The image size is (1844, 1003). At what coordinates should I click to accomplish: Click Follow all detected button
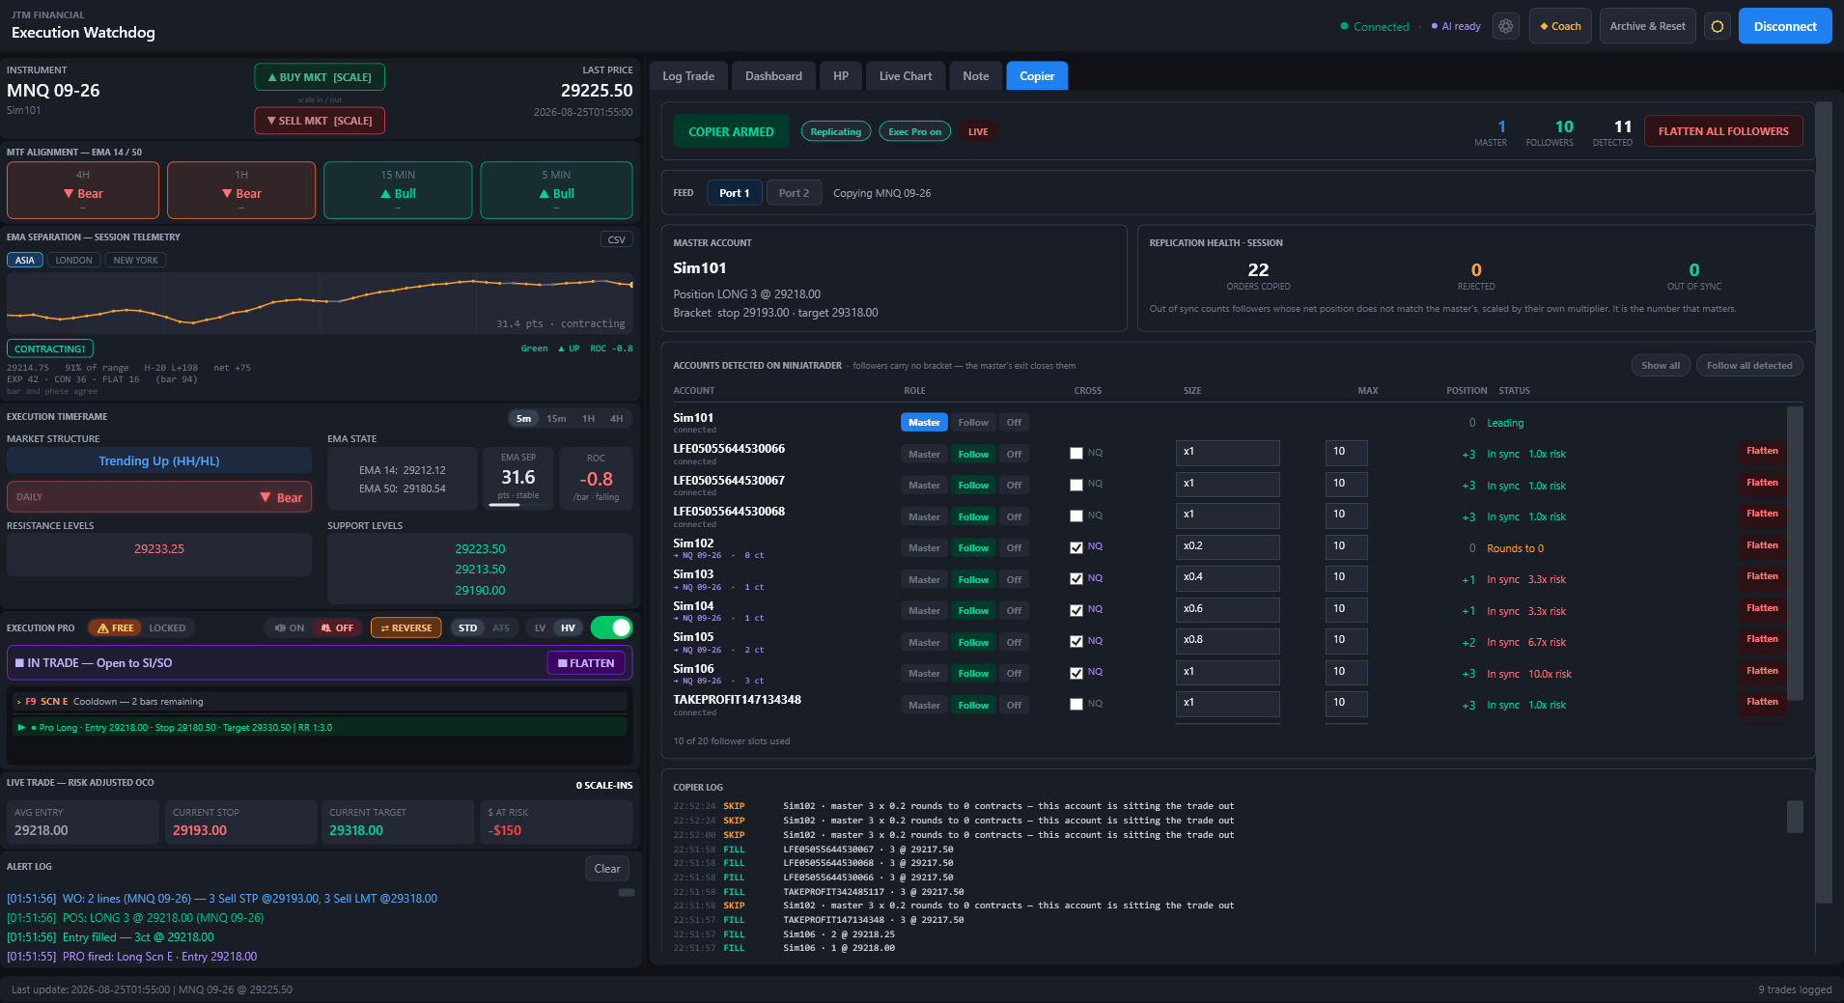click(x=1748, y=365)
